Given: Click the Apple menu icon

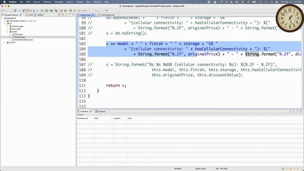Looking at the screenshot, I should click(x=4, y=2).
